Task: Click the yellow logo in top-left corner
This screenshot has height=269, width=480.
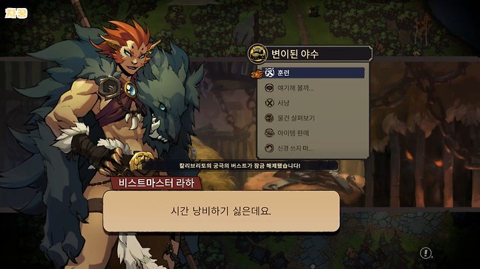Action: pyautogui.click(x=16, y=13)
